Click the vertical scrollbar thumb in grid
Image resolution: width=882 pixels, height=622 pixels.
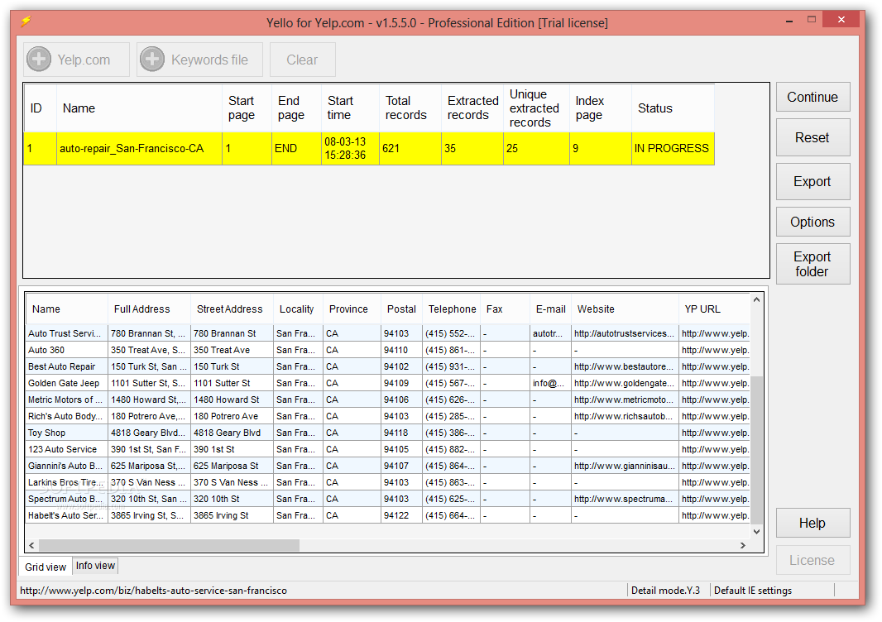pyautogui.click(x=756, y=450)
